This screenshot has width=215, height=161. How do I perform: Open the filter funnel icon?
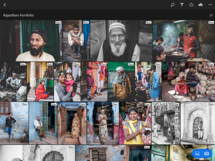click(182, 5)
